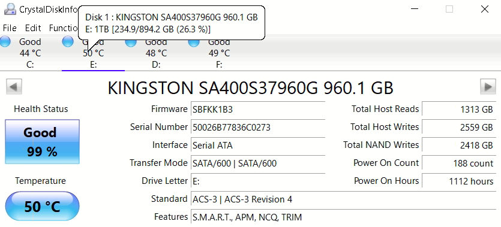This screenshot has height=227, width=501.
Task: Click the Good 99 % health status button
Action: click(42, 141)
